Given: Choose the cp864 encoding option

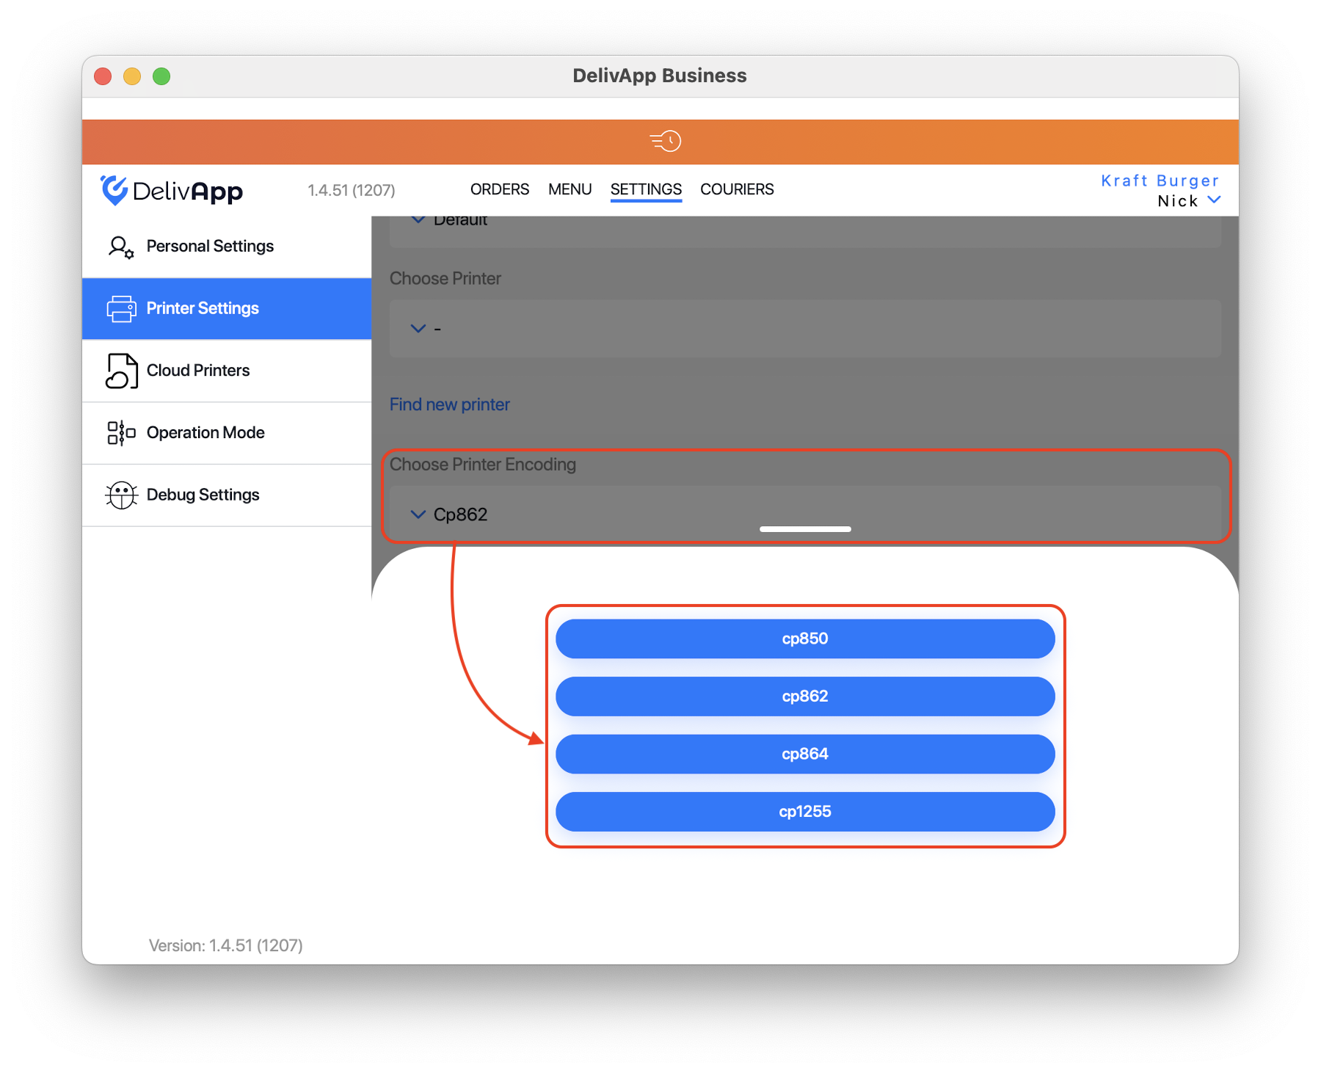Looking at the screenshot, I should pyautogui.click(x=805, y=754).
